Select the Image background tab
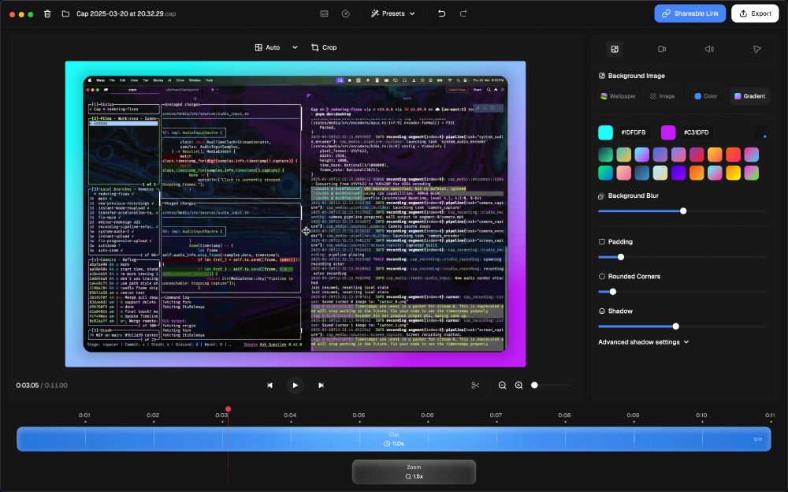 662,96
